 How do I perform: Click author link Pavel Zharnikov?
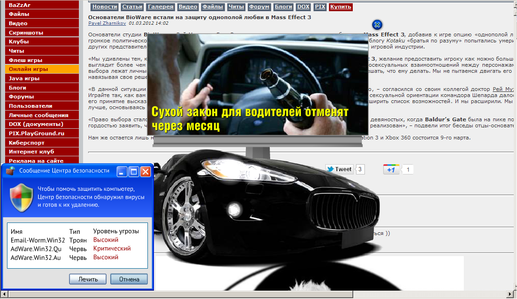pos(107,23)
